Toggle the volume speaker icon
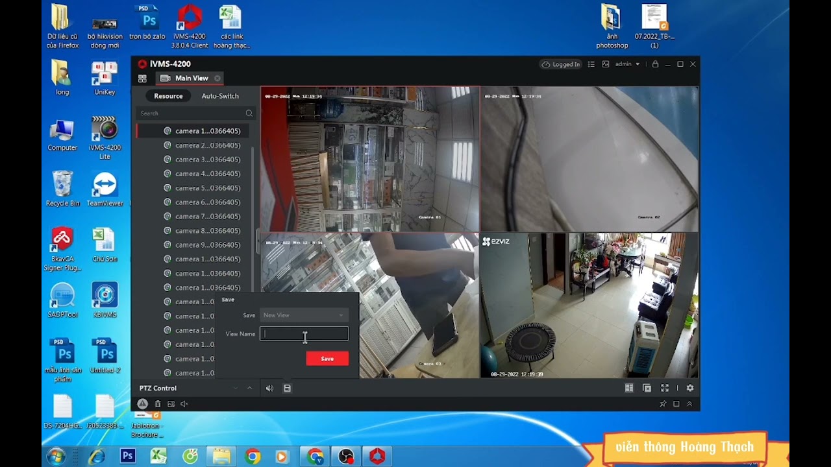 pyautogui.click(x=269, y=389)
